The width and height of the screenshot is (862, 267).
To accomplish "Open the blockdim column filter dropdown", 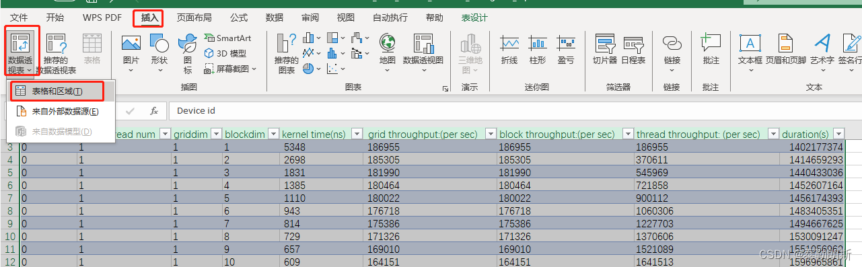I will point(273,134).
